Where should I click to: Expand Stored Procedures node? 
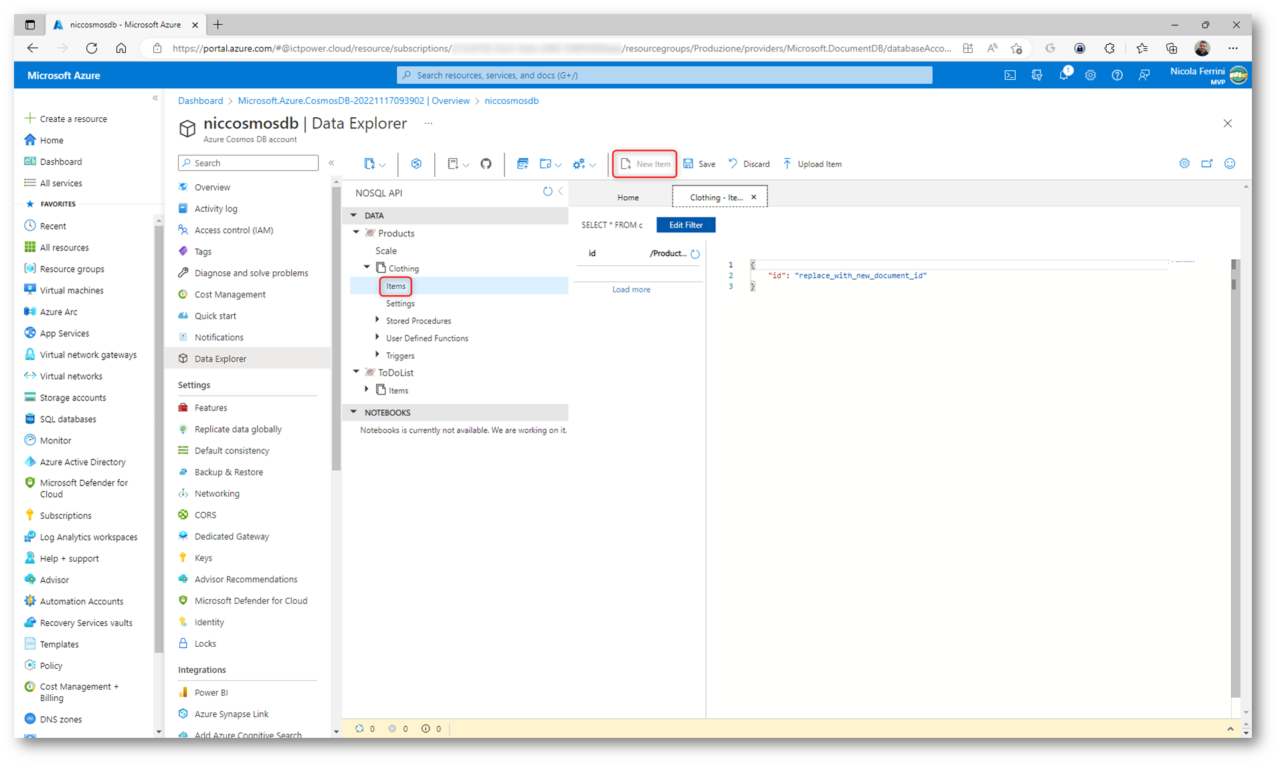pos(377,321)
